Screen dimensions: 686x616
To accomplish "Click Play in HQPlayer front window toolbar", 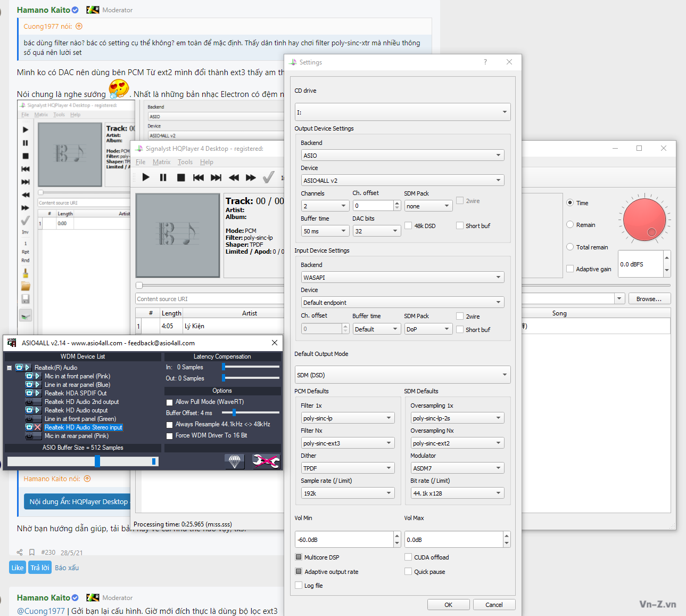I will click(146, 177).
